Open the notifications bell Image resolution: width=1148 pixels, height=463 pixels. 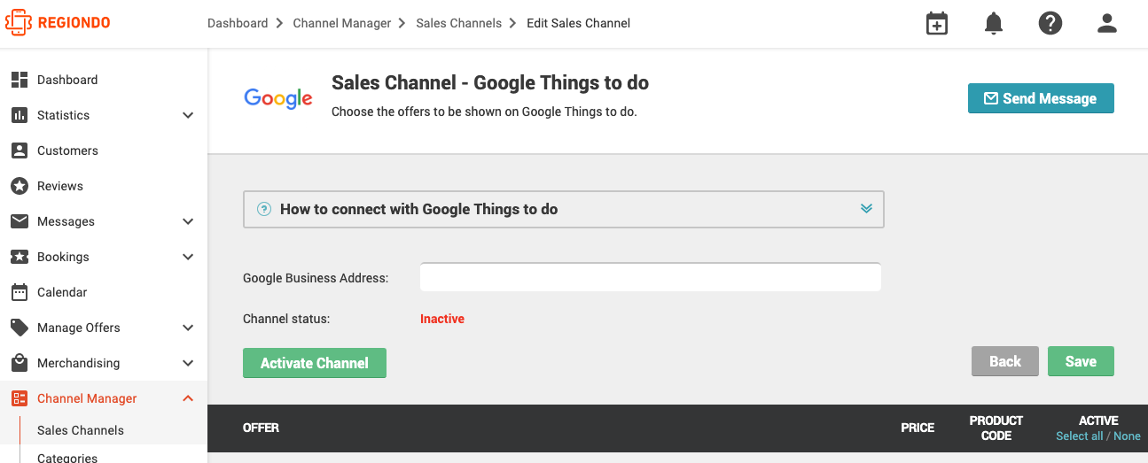coord(994,24)
